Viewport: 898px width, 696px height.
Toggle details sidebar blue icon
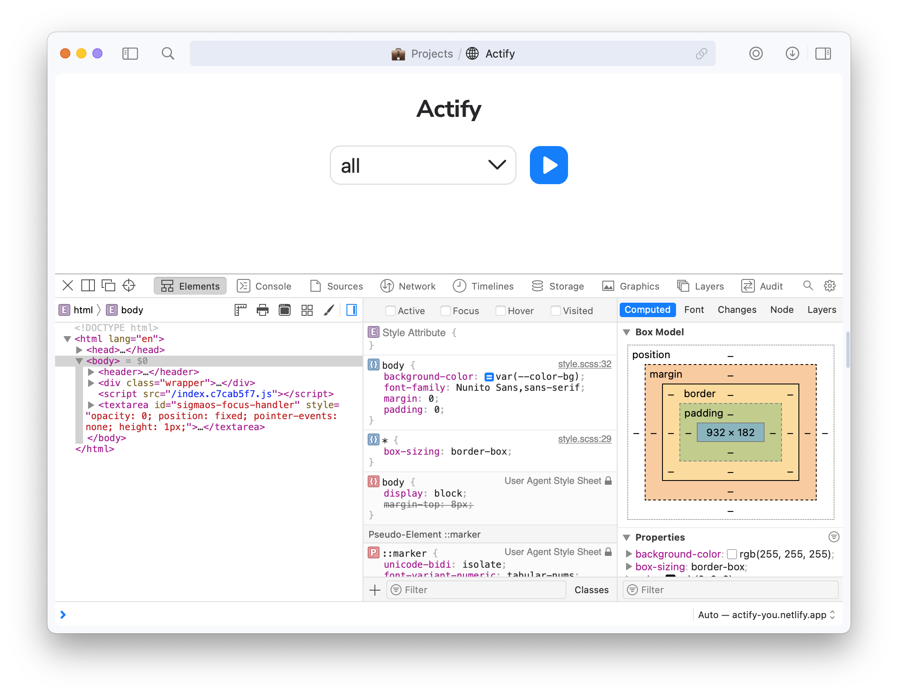tap(352, 310)
